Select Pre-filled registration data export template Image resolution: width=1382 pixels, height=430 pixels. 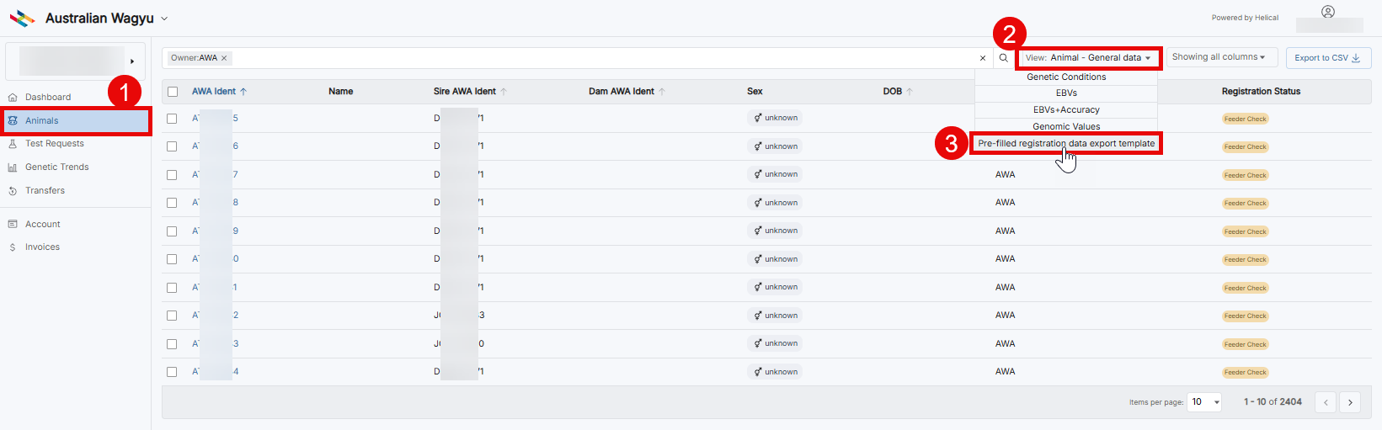click(x=1066, y=144)
